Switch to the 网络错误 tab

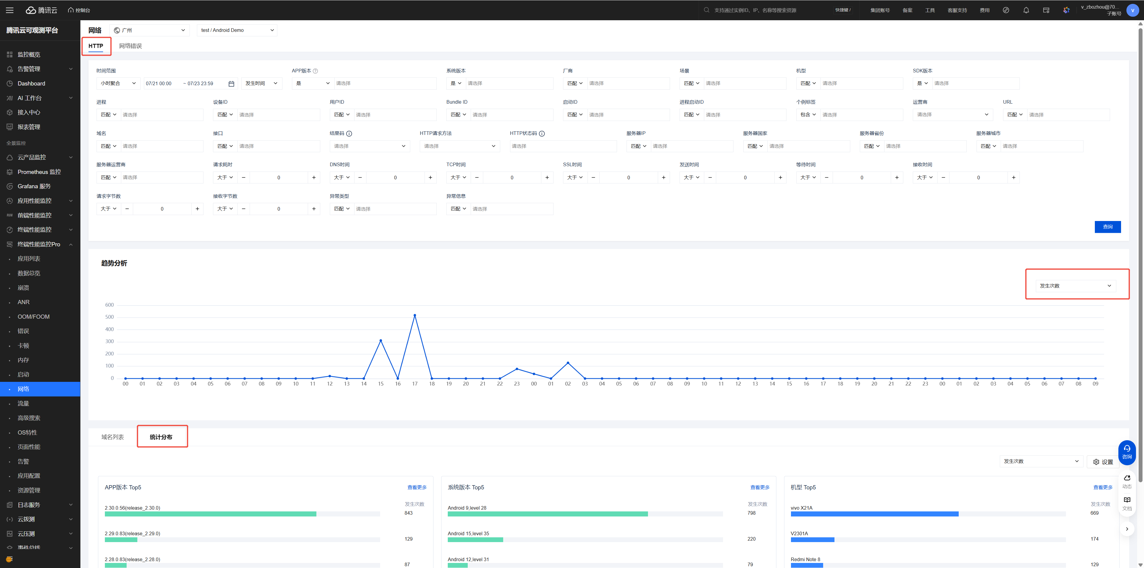click(130, 46)
